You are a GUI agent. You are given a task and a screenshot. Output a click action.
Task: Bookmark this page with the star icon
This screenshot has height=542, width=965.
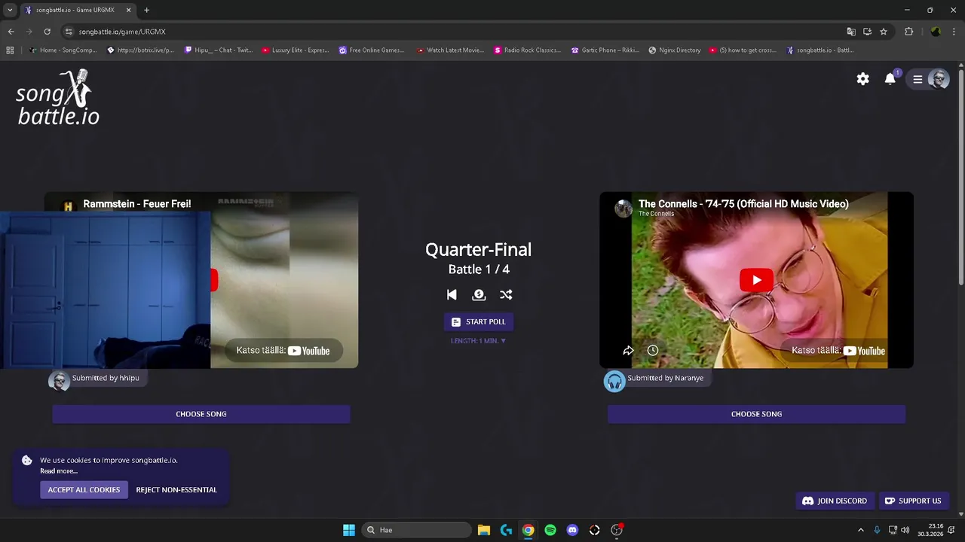[x=884, y=32]
